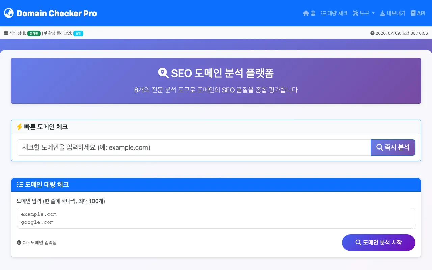Click the plug icon beside 활성 플러그인
The height and width of the screenshot is (270, 432).
pos(46,33)
